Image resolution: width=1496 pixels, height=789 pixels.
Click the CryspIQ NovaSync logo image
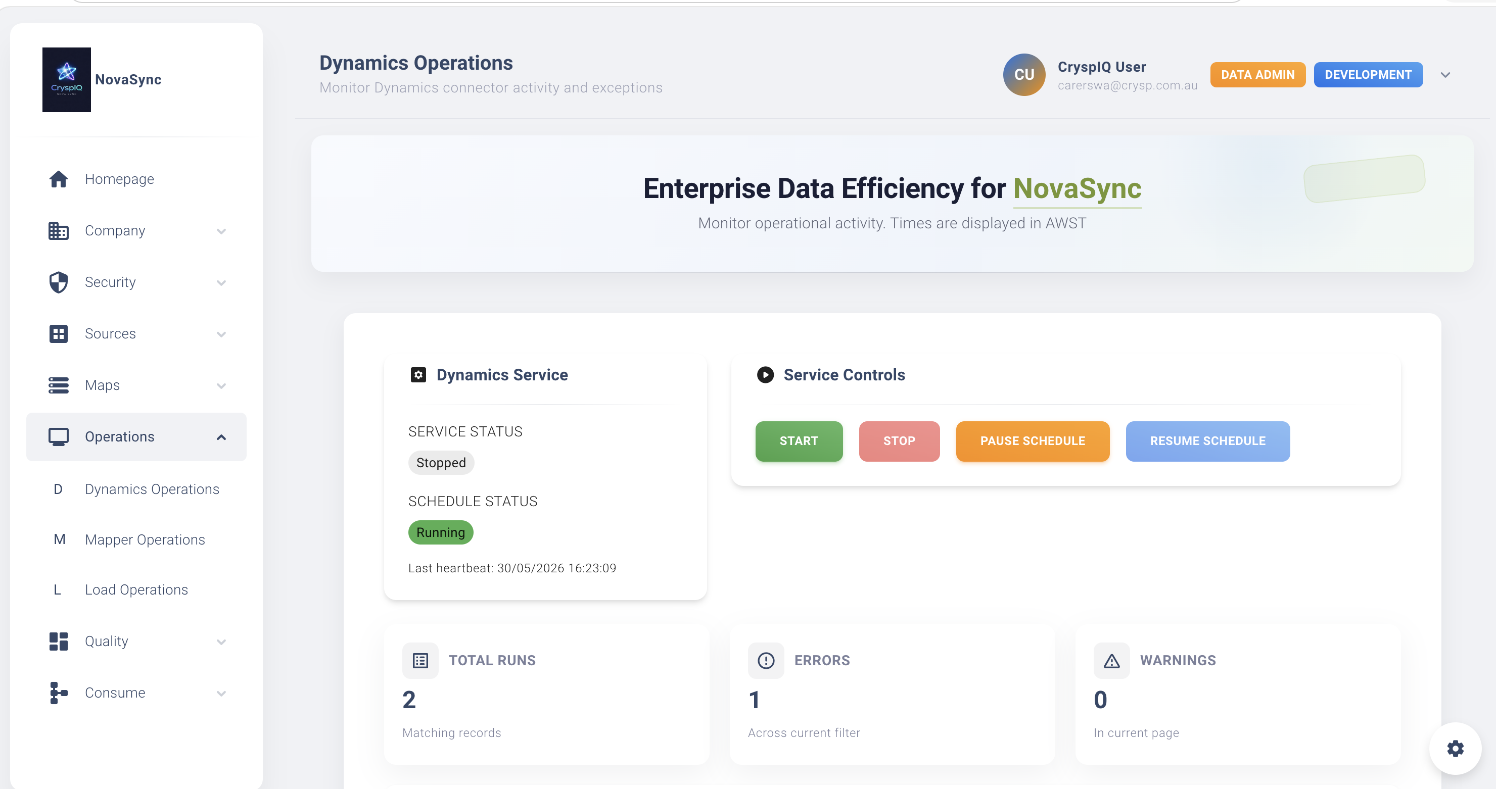[x=66, y=79]
